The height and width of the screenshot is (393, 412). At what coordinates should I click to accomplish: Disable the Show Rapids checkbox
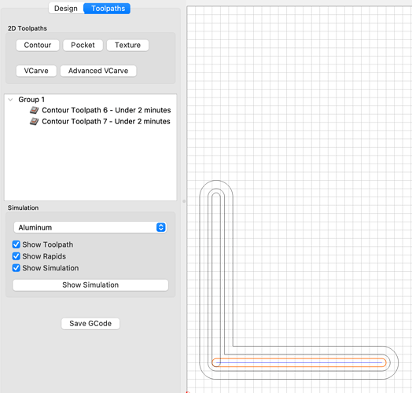point(17,256)
